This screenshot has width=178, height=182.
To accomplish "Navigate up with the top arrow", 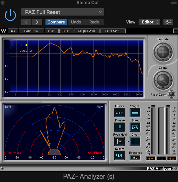I will (x=163, y=45).
